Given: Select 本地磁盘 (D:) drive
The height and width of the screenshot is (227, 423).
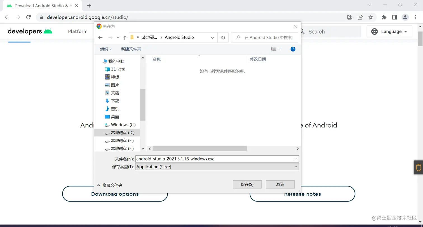Looking at the screenshot, I should click(x=117, y=133).
